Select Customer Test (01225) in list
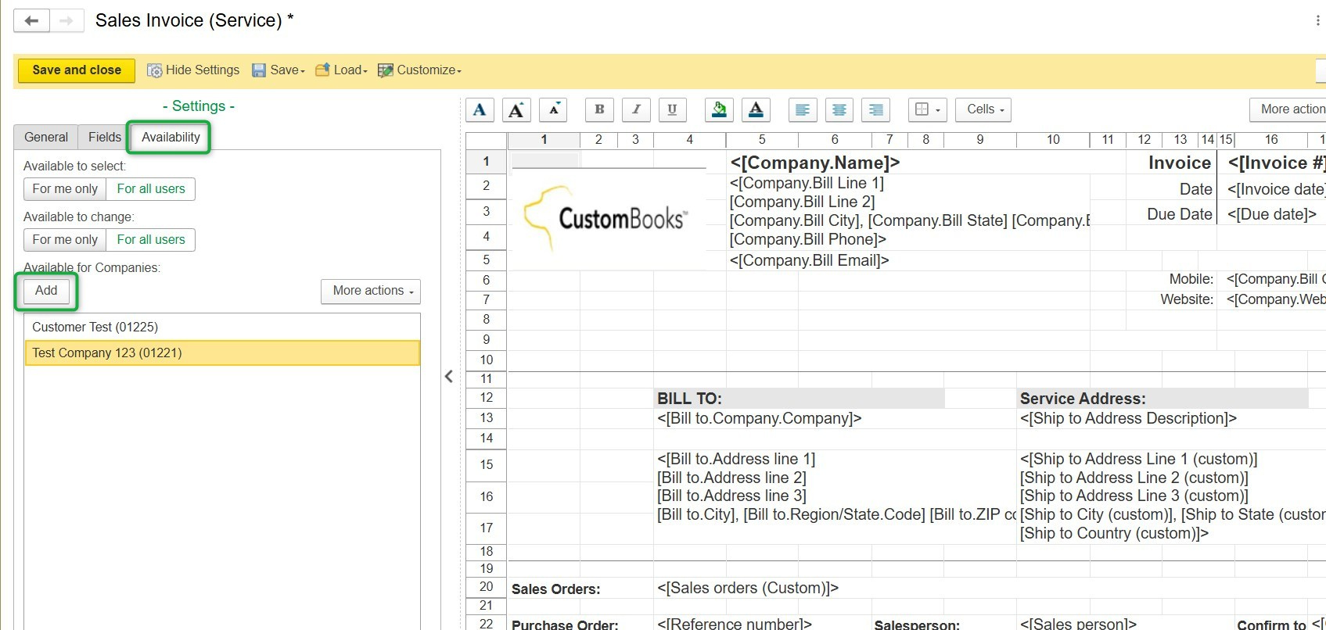This screenshot has height=630, width=1326. tap(95, 328)
